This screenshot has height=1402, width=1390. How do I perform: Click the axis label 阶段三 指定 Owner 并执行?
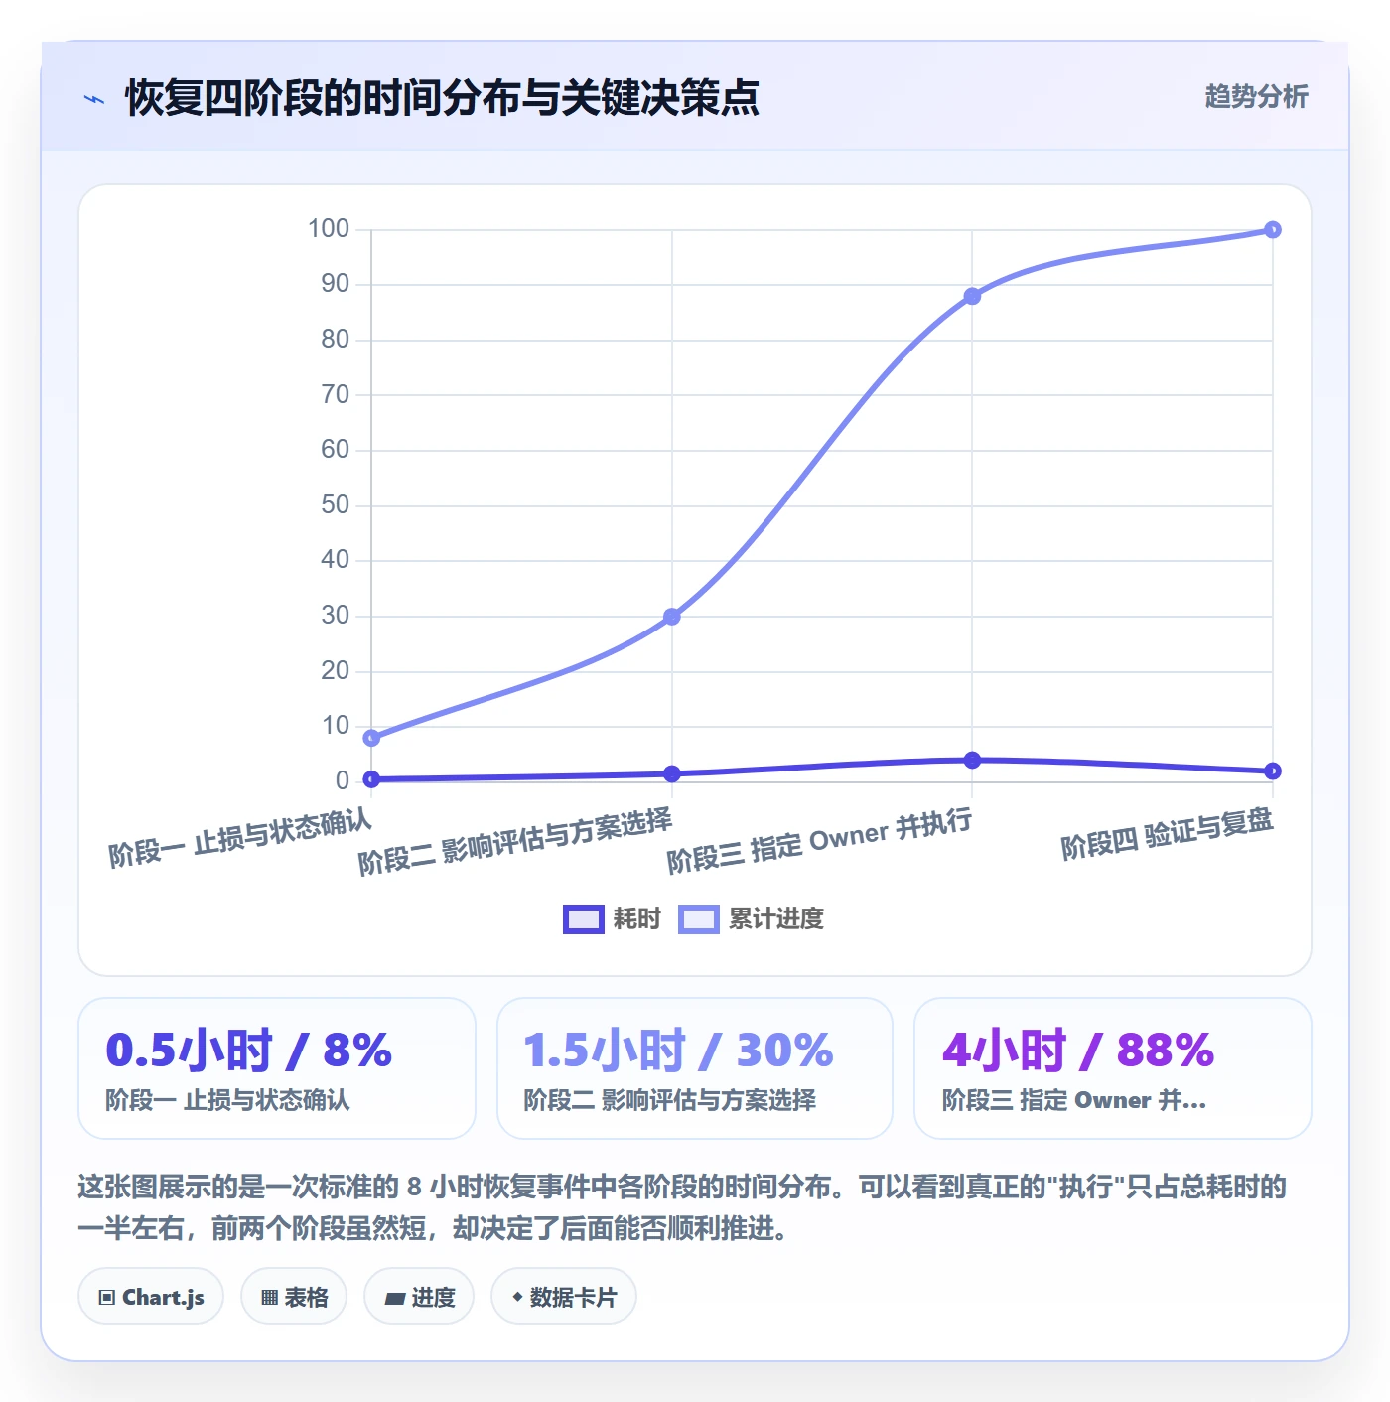pyautogui.click(x=819, y=840)
